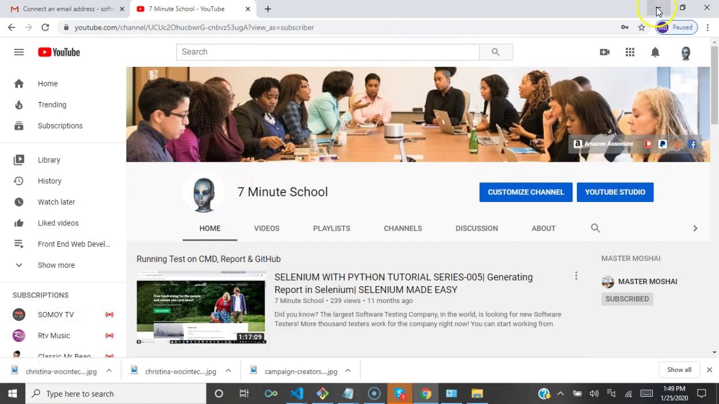This screenshot has width=719, height=404.
Task: Show hidden system tray icons
Action: pyautogui.click(x=560, y=393)
